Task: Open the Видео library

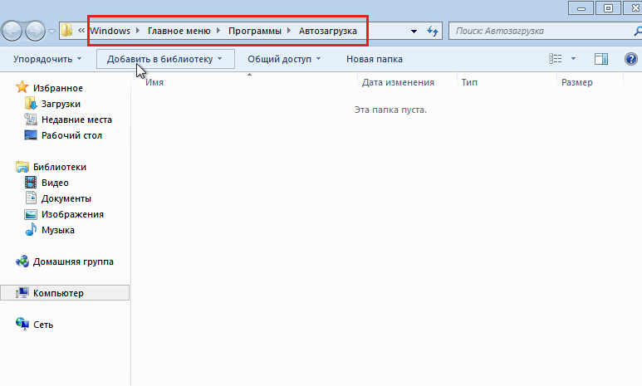Action: 55,183
